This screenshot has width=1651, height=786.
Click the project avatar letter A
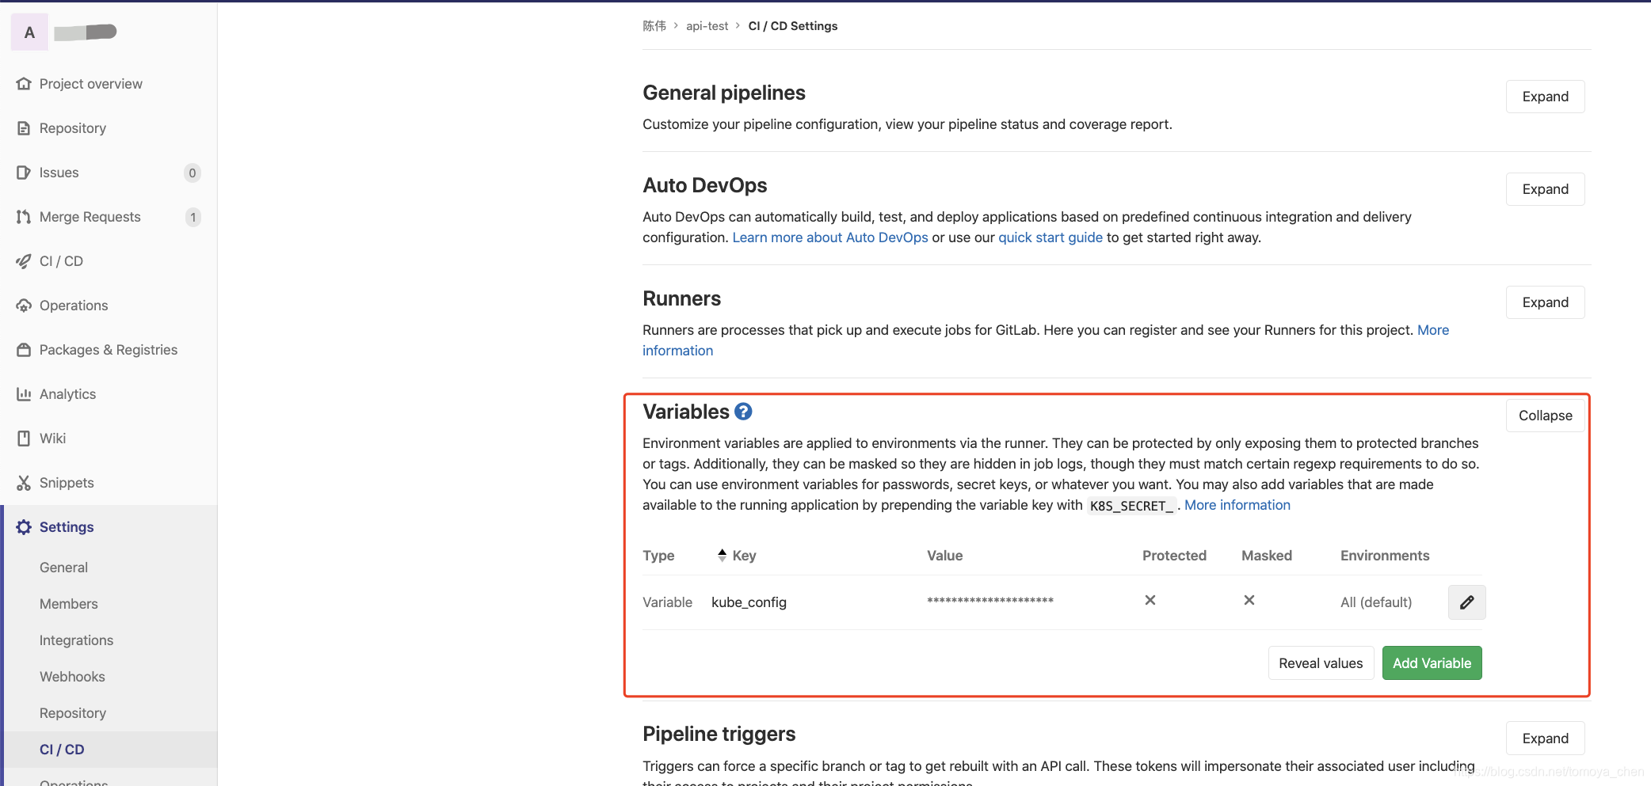coord(29,32)
